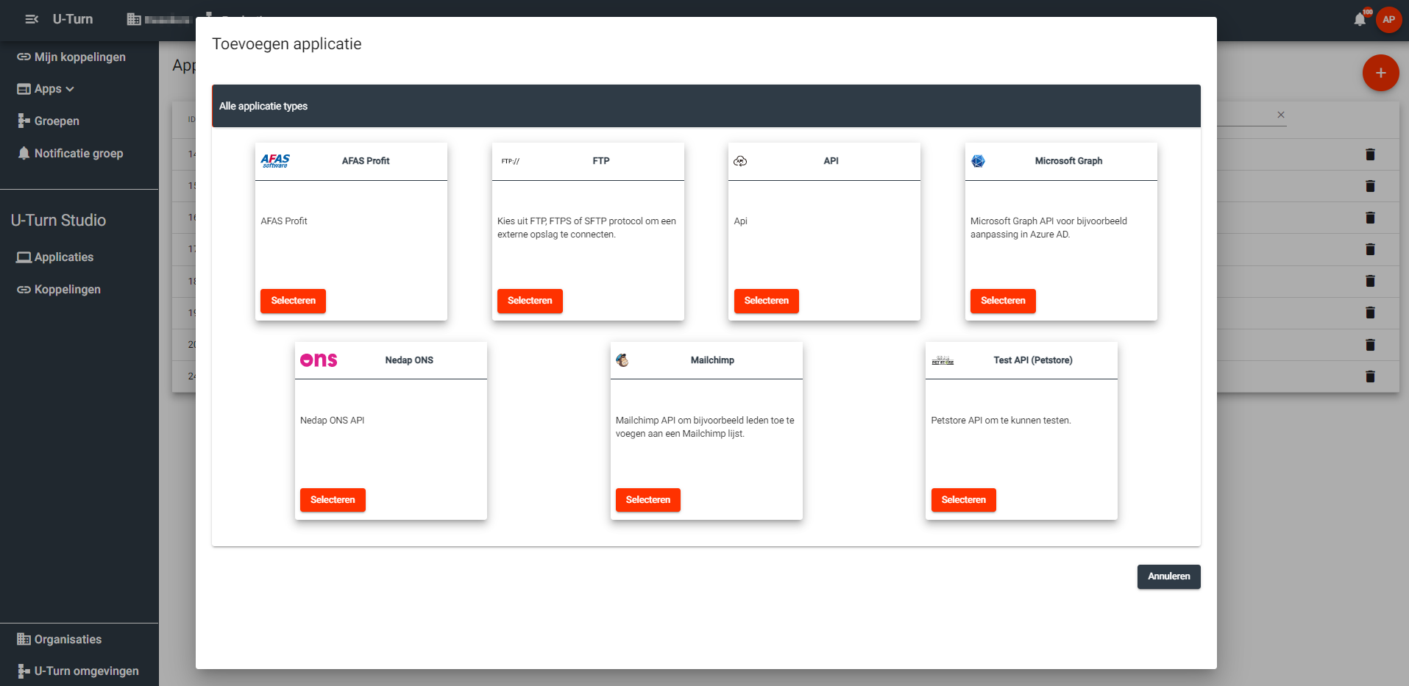Select the AFAS Profit application
Viewport: 1409px width, 686px height.
coord(293,301)
